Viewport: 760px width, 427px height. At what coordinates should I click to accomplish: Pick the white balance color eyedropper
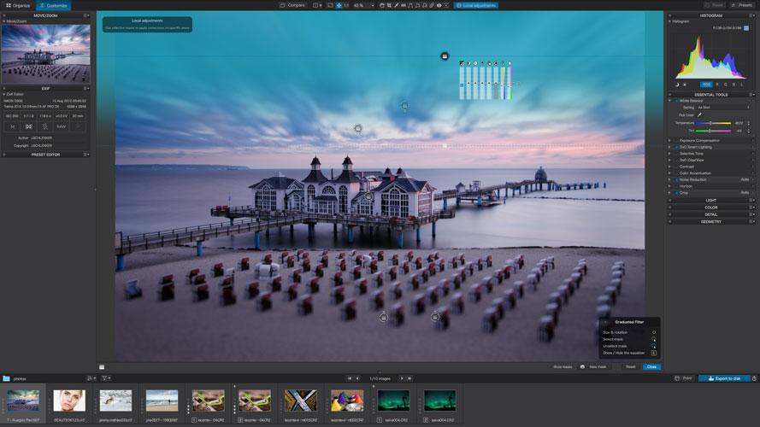pyautogui.click(x=699, y=114)
